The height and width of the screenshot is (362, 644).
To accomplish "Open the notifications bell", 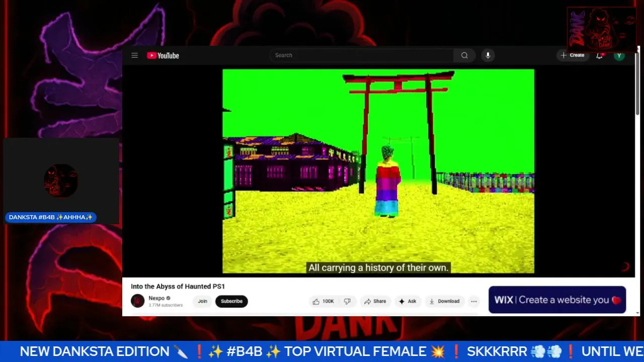I will pos(599,55).
